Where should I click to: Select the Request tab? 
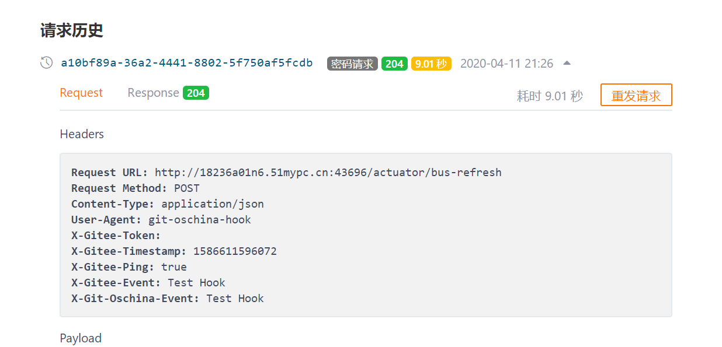point(81,92)
